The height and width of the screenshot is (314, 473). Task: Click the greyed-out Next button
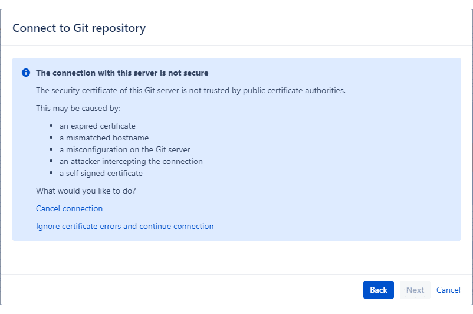click(415, 290)
